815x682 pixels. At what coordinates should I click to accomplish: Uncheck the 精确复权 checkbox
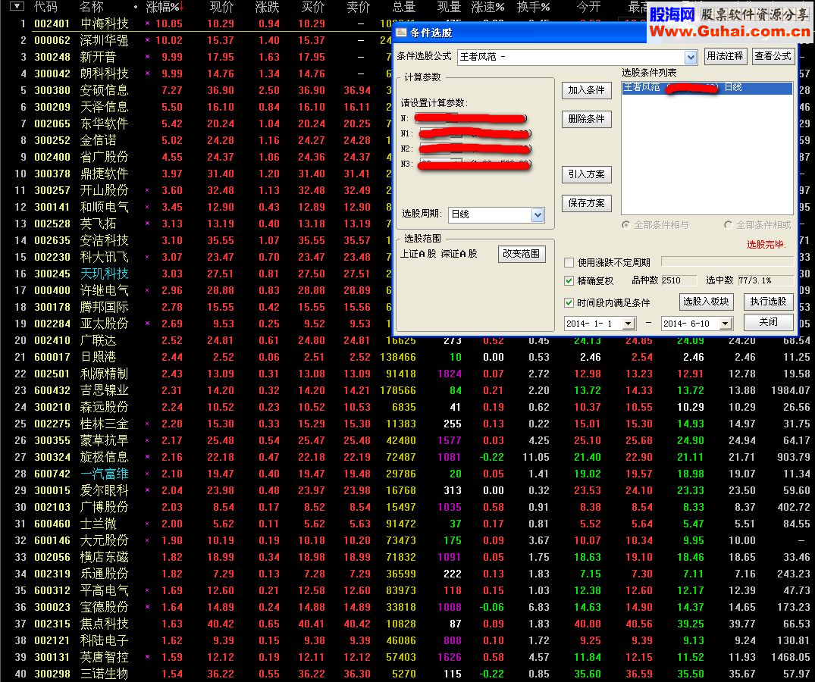(x=569, y=281)
